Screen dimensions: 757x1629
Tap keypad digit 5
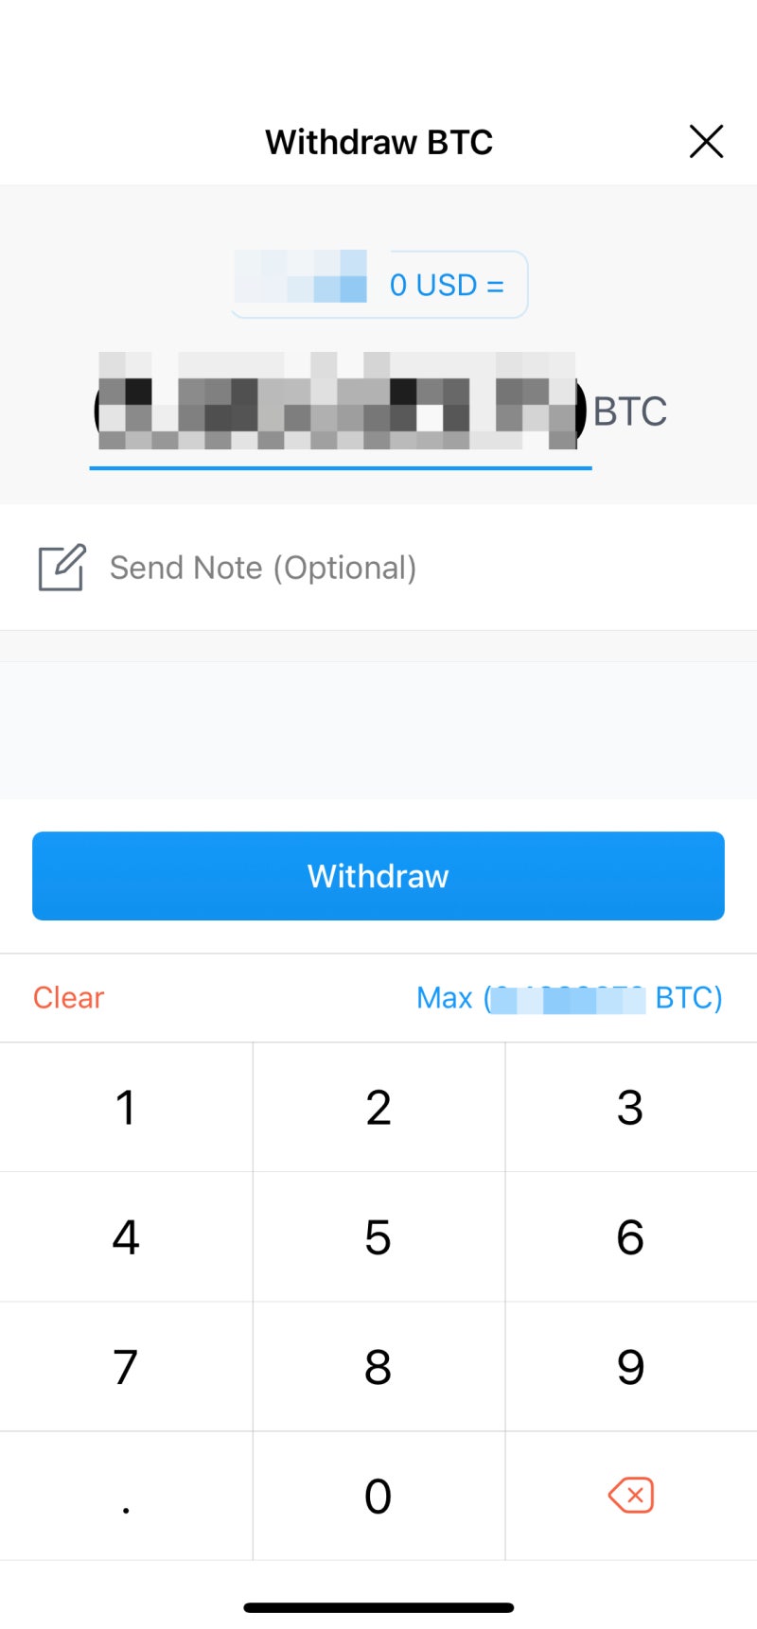tap(378, 1236)
